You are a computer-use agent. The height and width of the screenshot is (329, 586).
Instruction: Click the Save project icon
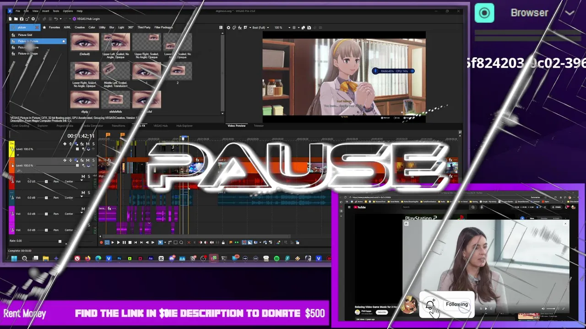coord(22,19)
